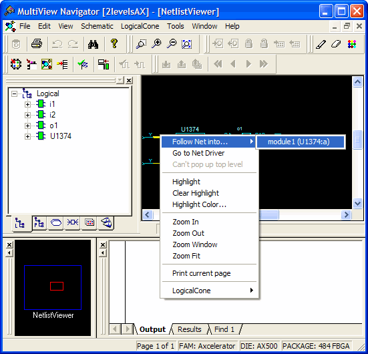Switch to the Output tab
The height and width of the screenshot is (354, 368).
152,329
